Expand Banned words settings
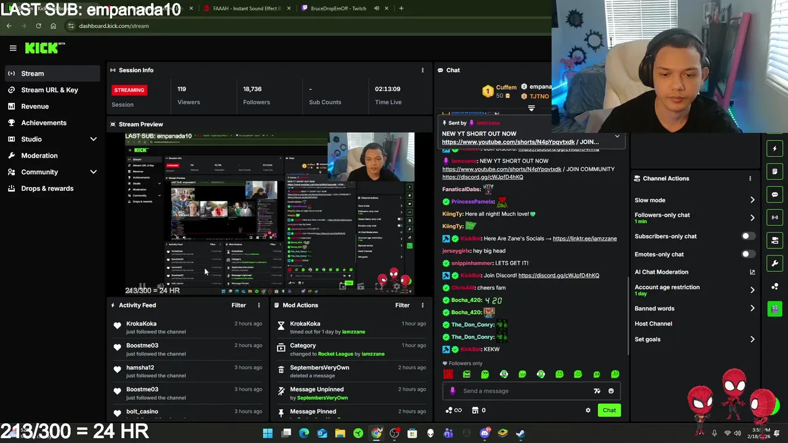The height and width of the screenshot is (443, 788). pos(752,308)
